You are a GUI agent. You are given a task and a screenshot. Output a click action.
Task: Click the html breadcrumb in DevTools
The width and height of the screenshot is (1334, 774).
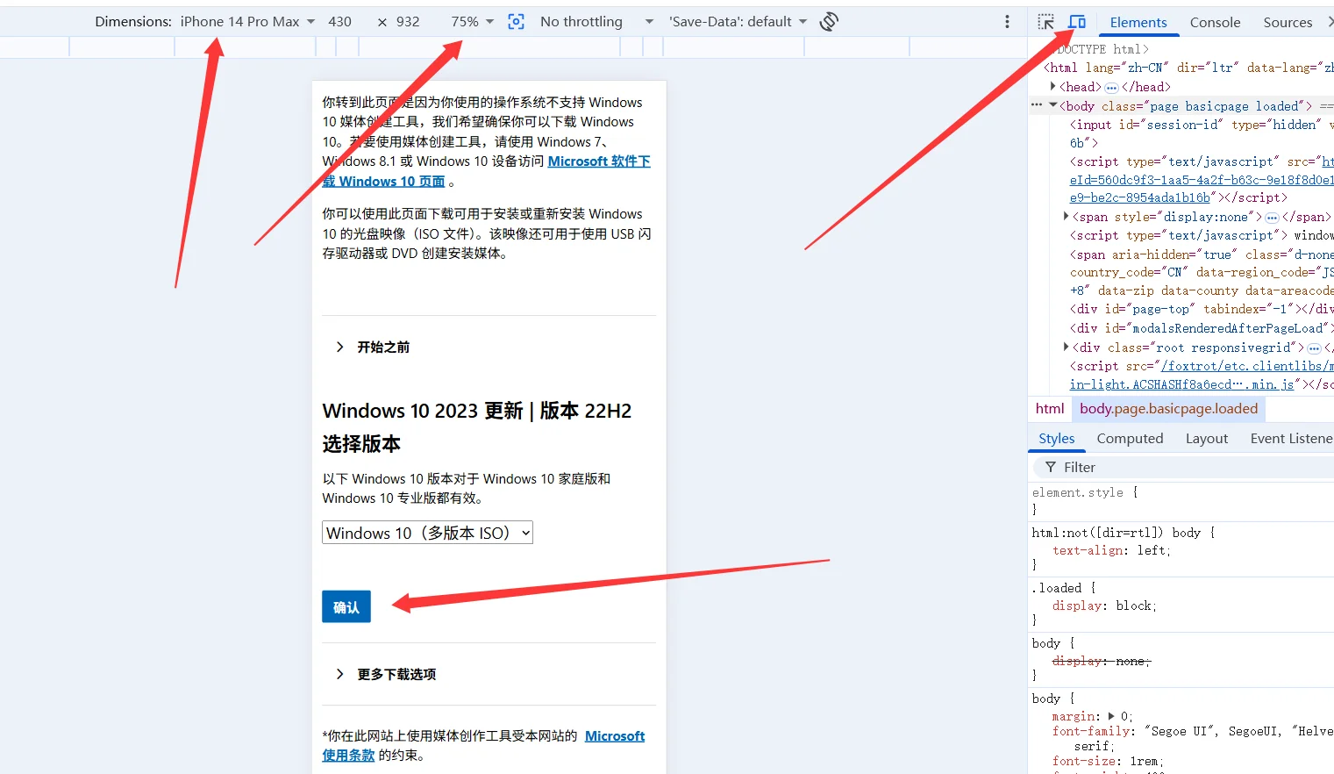(x=1050, y=409)
